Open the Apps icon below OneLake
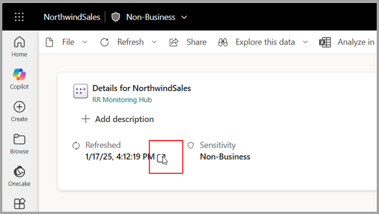Image resolution: width=379 pixels, height=214 pixels. [x=20, y=204]
